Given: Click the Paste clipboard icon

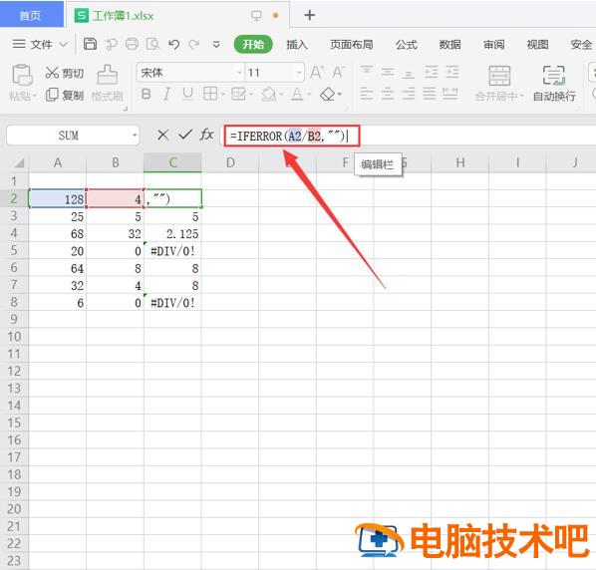Looking at the screenshot, I should pos(22,75).
